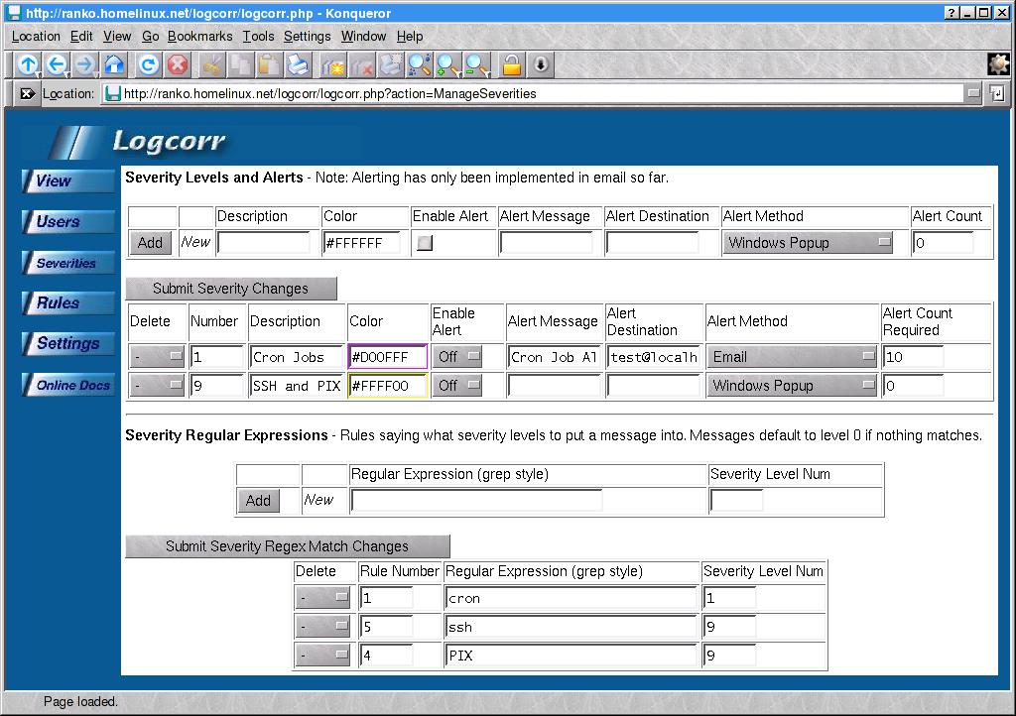Click the Reload page icon
The image size is (1016, 716).
point(148,65)
